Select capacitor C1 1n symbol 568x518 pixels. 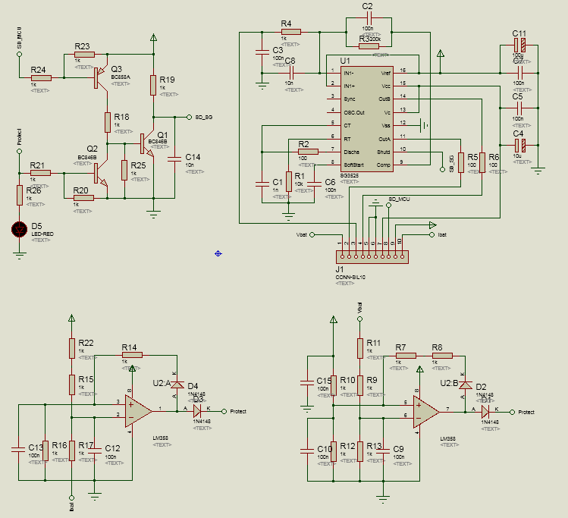(x=262, y=184)
